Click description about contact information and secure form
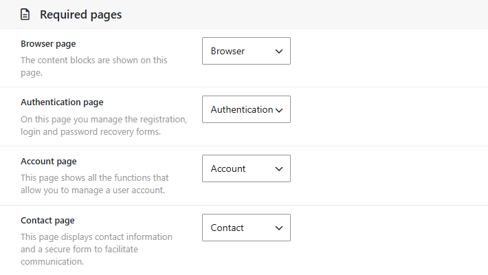The image size is (488, 275). coord(96,249)
